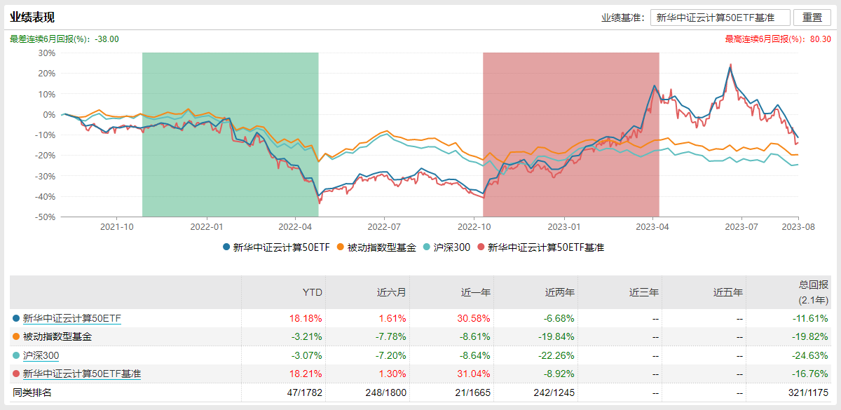This screenshot has height=410, width=841.
Task: Click the YTD column header
Action: click(313, 292)
